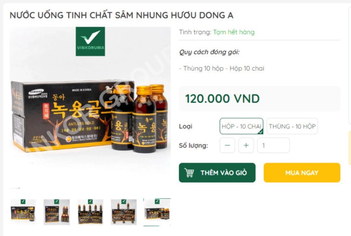
Task: Click the THÊM VÀO GIỎ button
Action: pyautogui.click(x=217, y=173)
